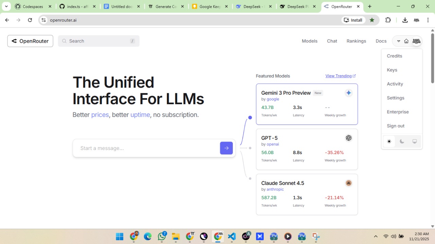Click the home icon in header
This screenshot has width=435, height=244.
[x=406, y=41]
